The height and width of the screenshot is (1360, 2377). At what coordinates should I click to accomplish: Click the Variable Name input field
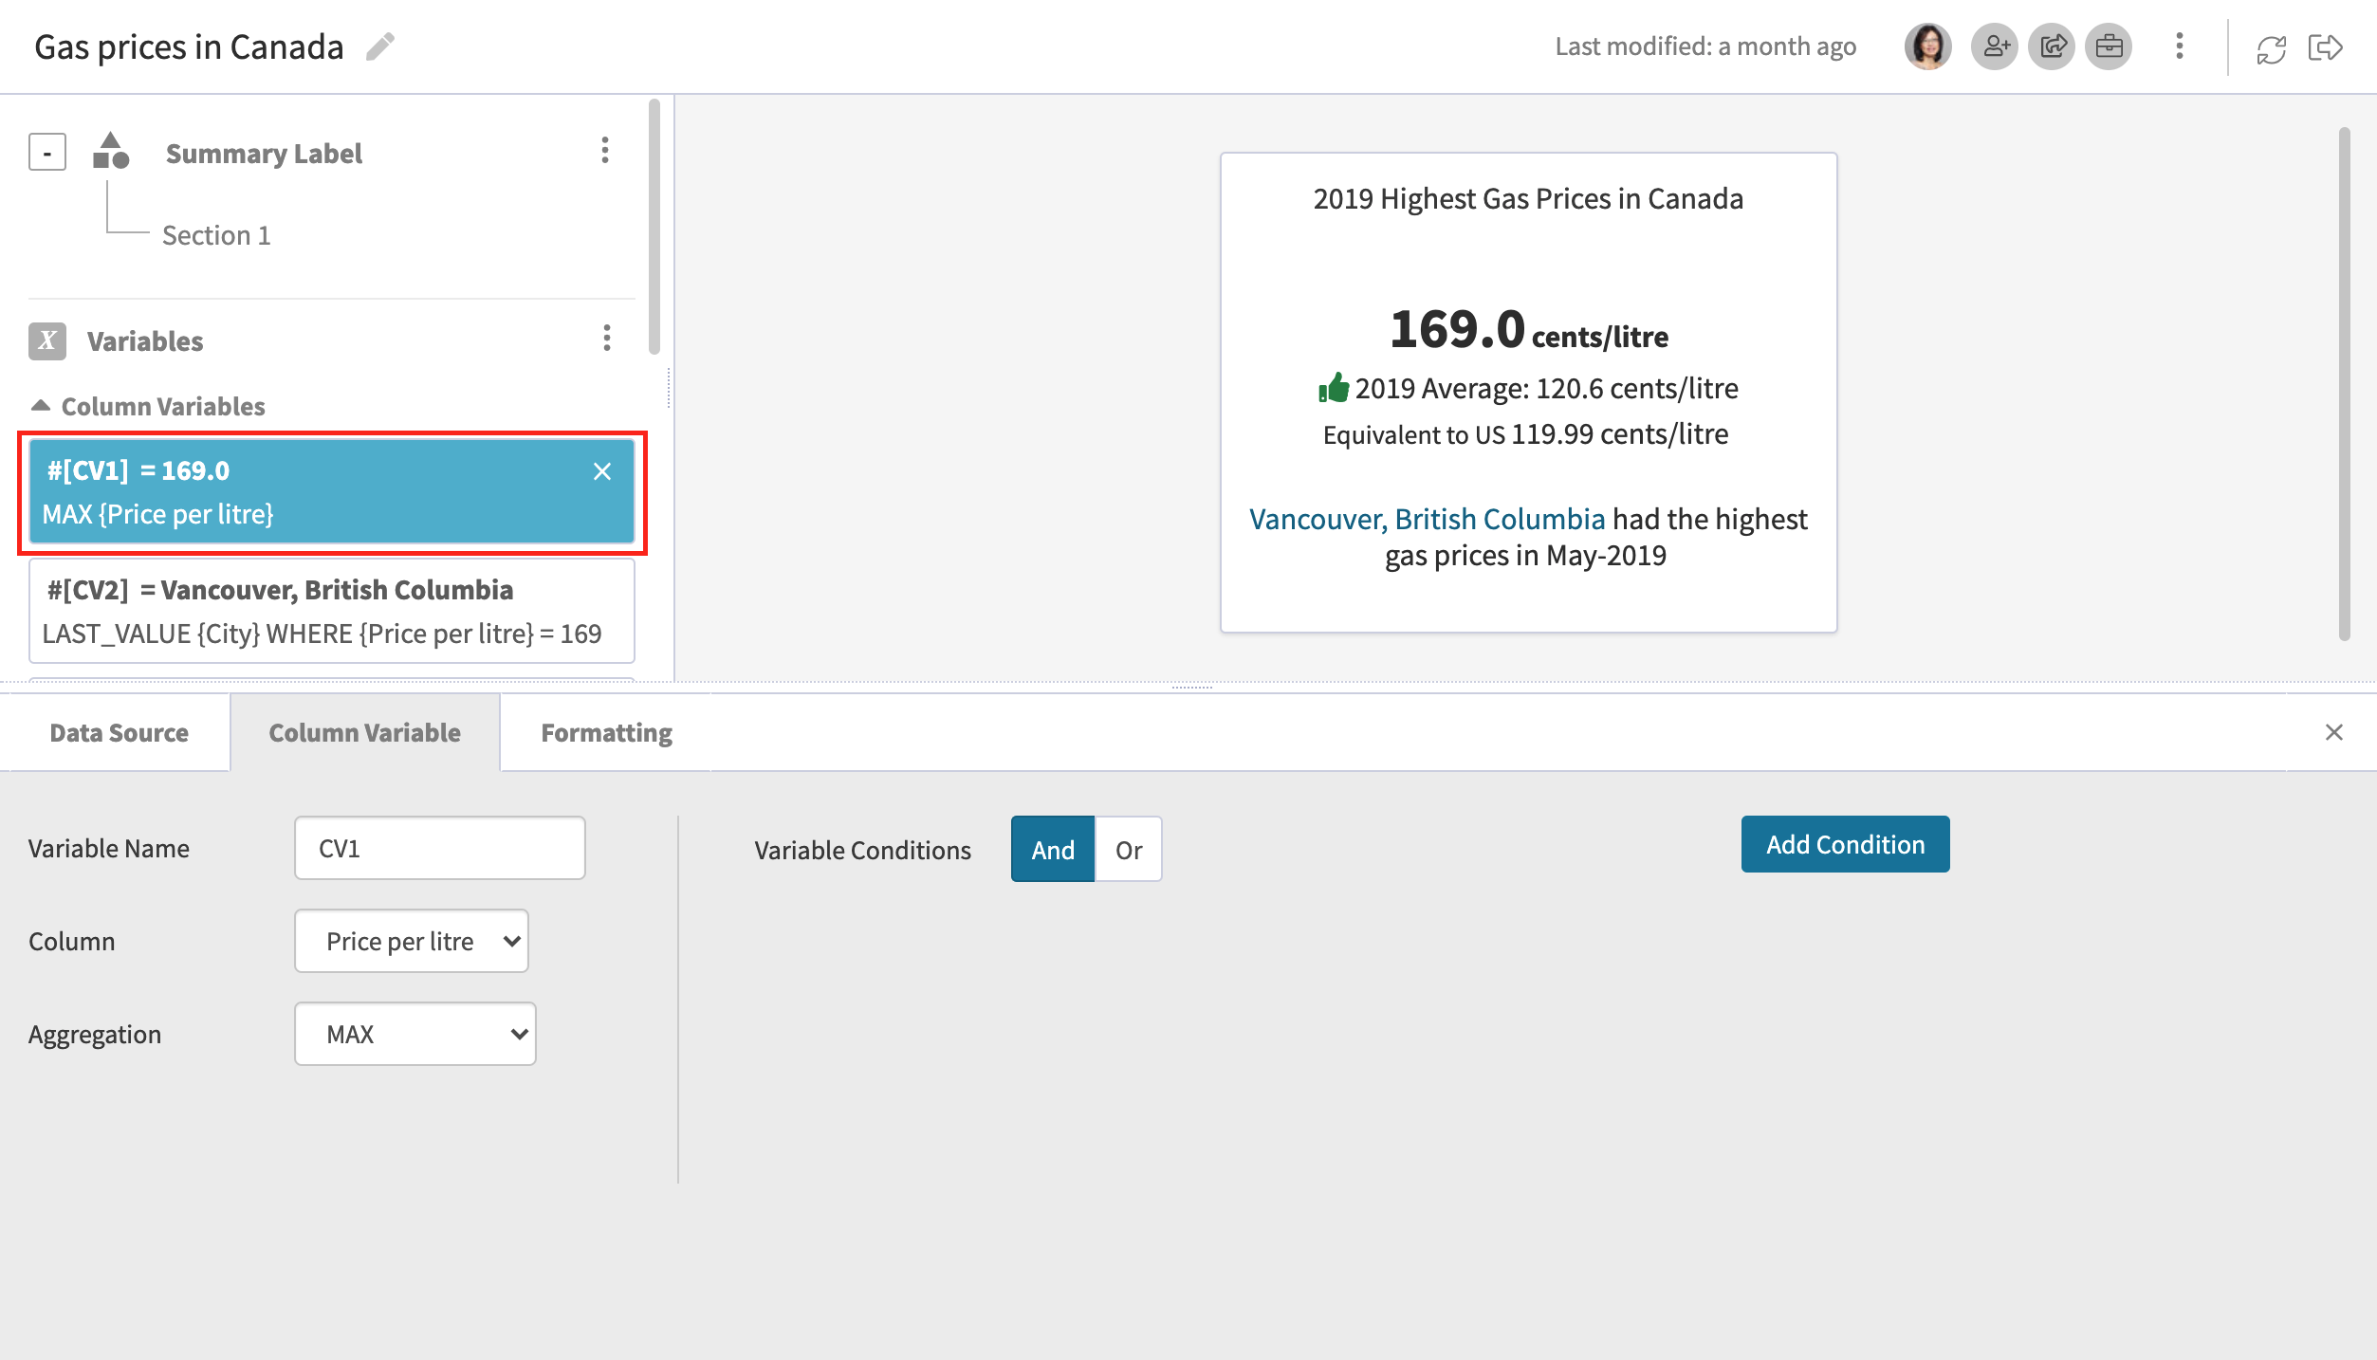pos(440,848)
